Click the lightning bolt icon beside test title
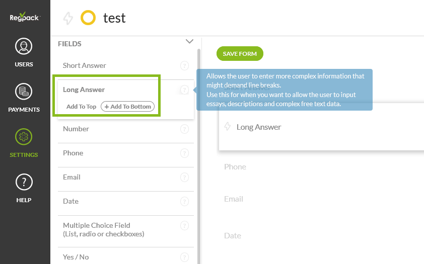Screen dimensions: 424x264 [x=68, y=19]
